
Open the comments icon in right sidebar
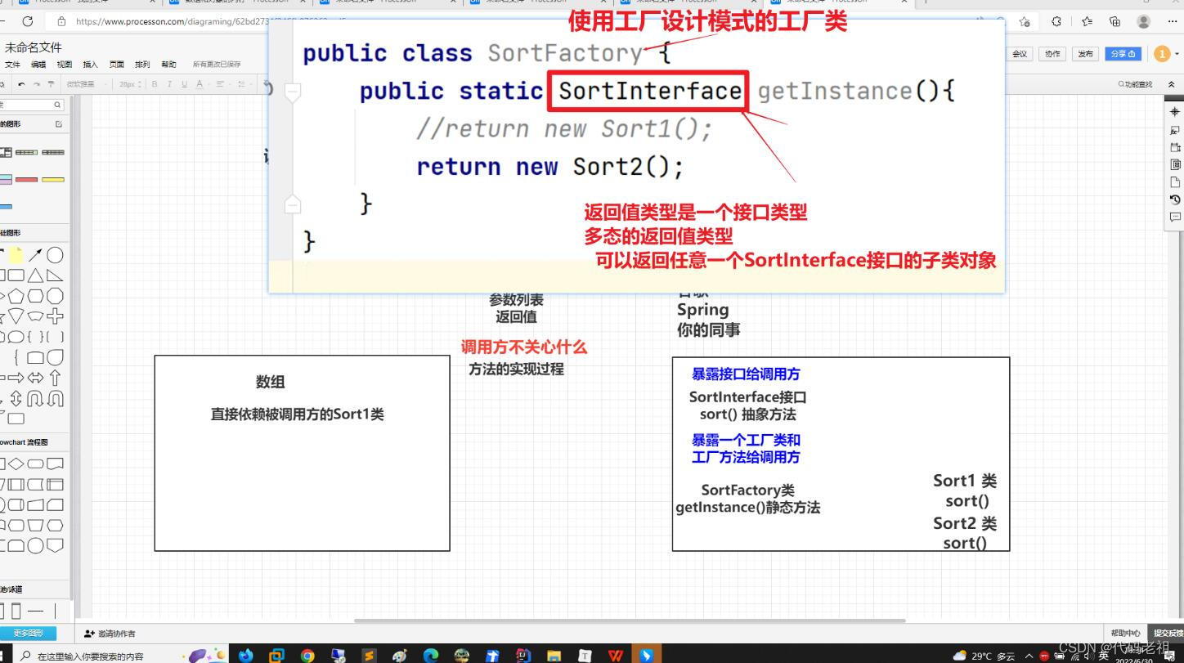coord(1175,214)
